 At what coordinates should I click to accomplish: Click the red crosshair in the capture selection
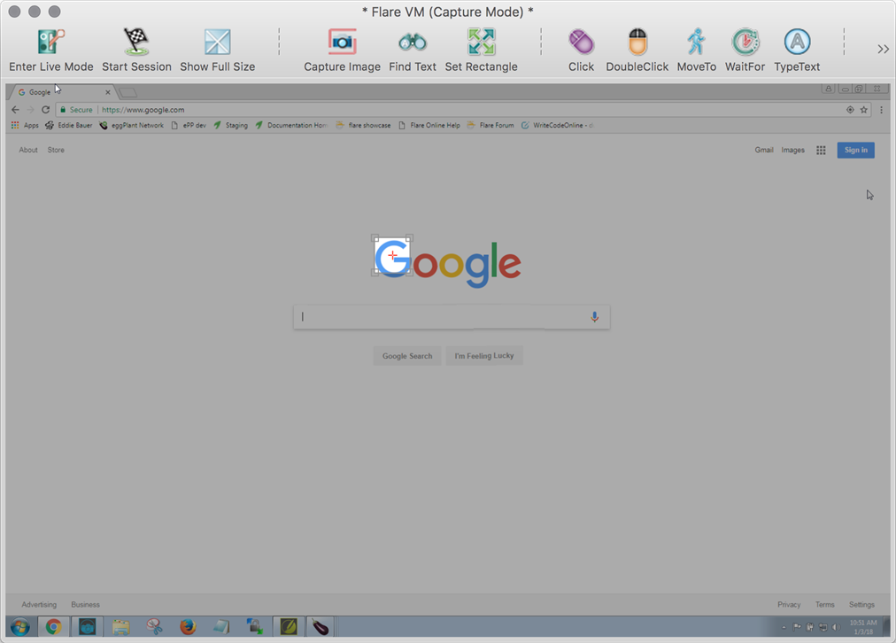[x=392, y=255]
